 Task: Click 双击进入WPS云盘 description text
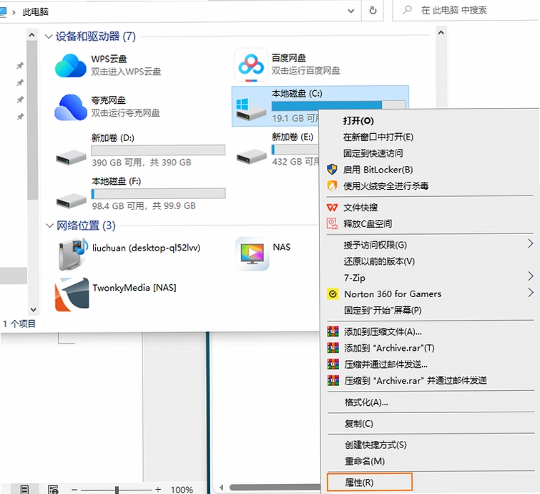click(x=126, y=72)
